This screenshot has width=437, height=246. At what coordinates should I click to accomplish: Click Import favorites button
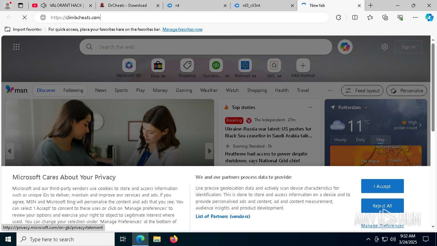pos(23,29)
